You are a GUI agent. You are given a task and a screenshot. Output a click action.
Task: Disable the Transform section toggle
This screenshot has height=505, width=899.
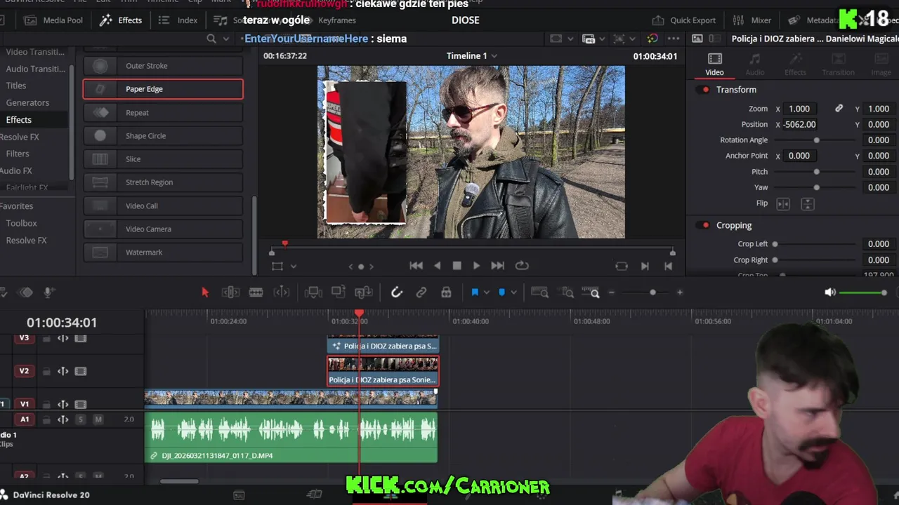tap(705, 90)
